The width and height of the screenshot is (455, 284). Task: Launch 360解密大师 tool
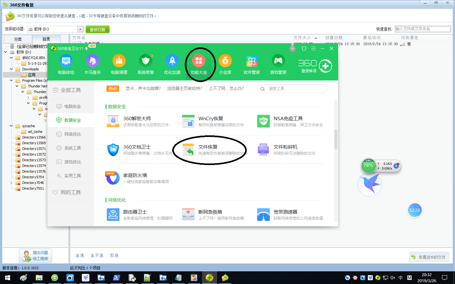tap(138, 121)
